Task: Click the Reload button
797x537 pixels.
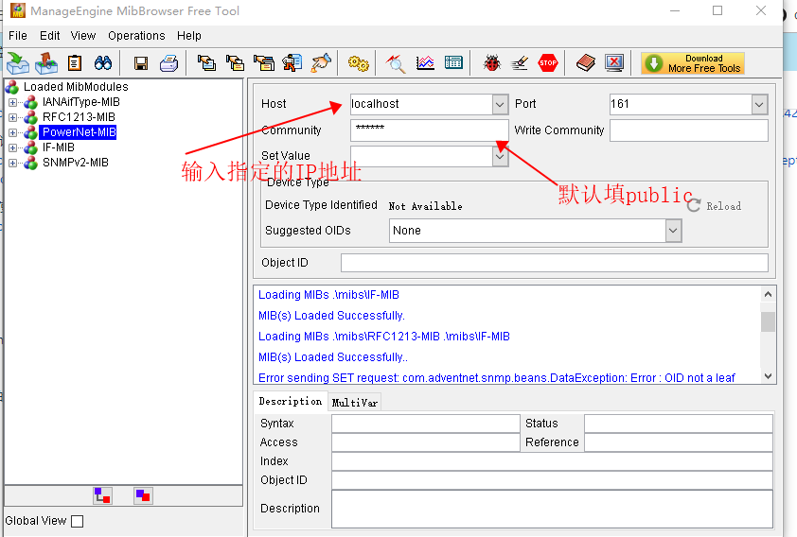Action: coord(714,206)
